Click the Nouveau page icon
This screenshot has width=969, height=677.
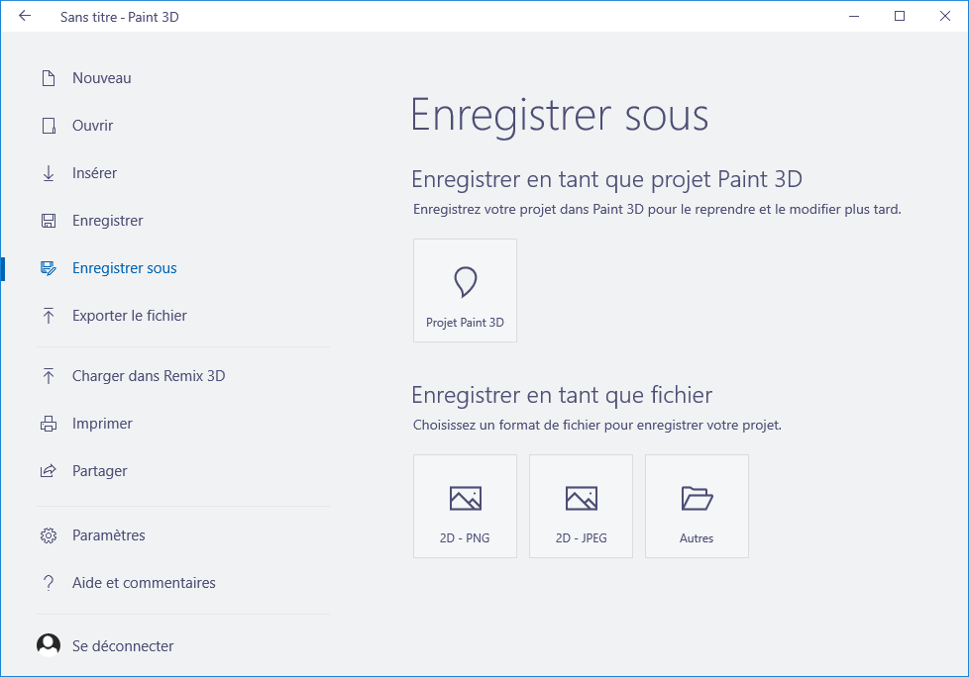[x=49, y=78]
